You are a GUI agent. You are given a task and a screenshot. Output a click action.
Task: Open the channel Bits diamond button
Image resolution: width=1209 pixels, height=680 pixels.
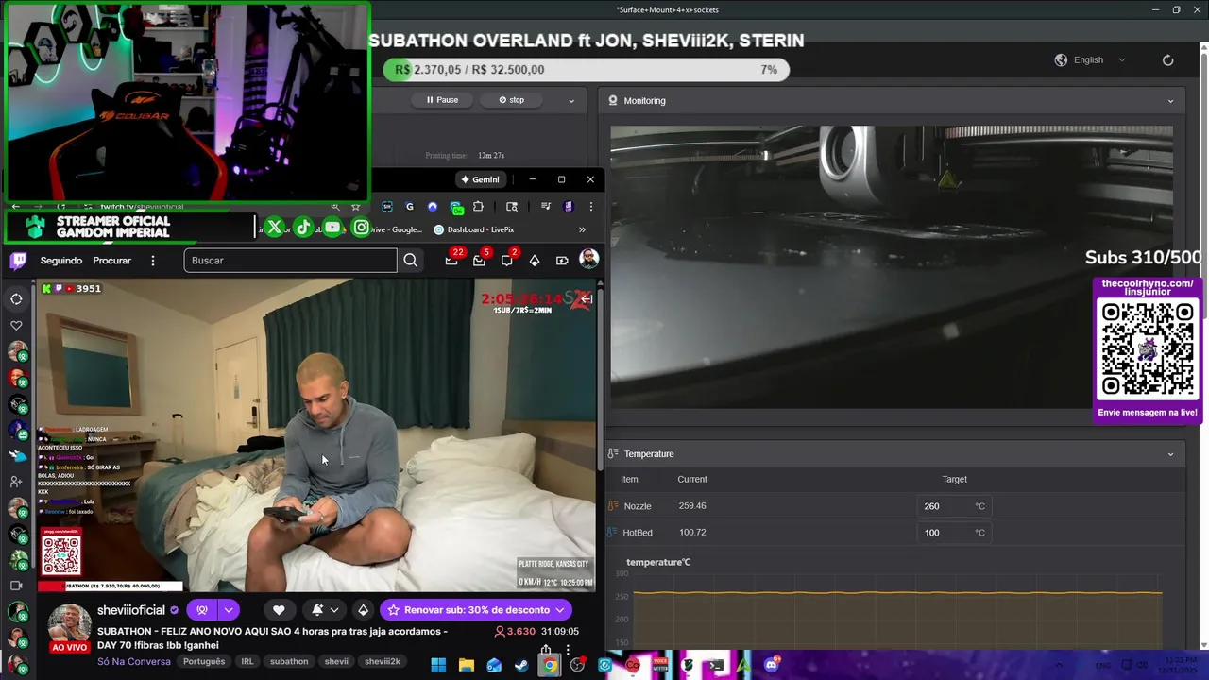(x=363, y=610)
